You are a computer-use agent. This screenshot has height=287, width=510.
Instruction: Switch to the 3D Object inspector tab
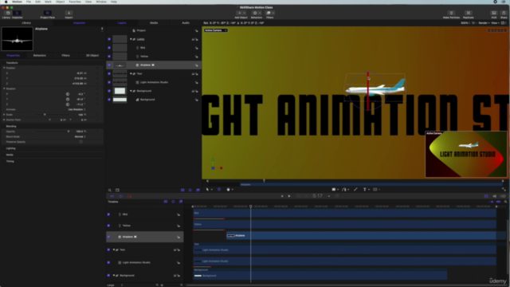92,56
